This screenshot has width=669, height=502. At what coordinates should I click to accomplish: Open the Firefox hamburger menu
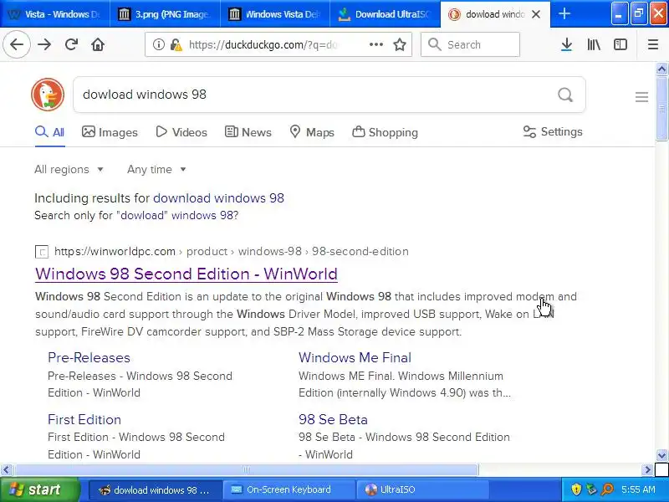coord(653,44)
